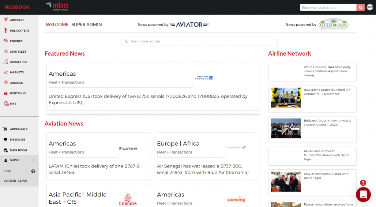The image size is (376, 207).
Task: Open New airline routes launched article
Action: [x=312, y=99]
